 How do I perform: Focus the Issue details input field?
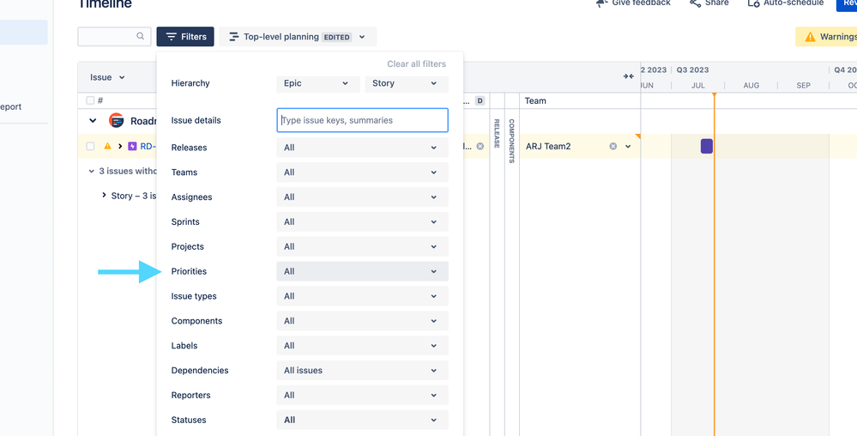pyautogui.click(x=362, y=120)
